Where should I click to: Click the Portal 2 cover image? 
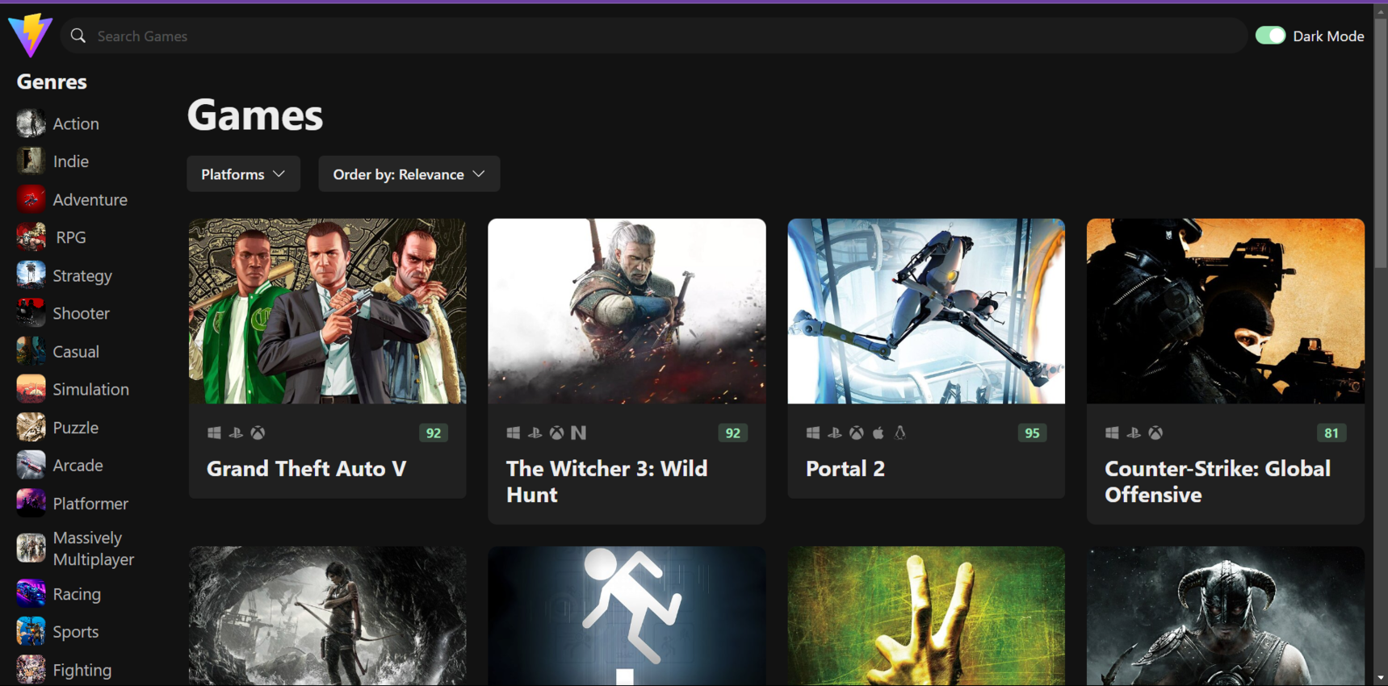point(926,311)
